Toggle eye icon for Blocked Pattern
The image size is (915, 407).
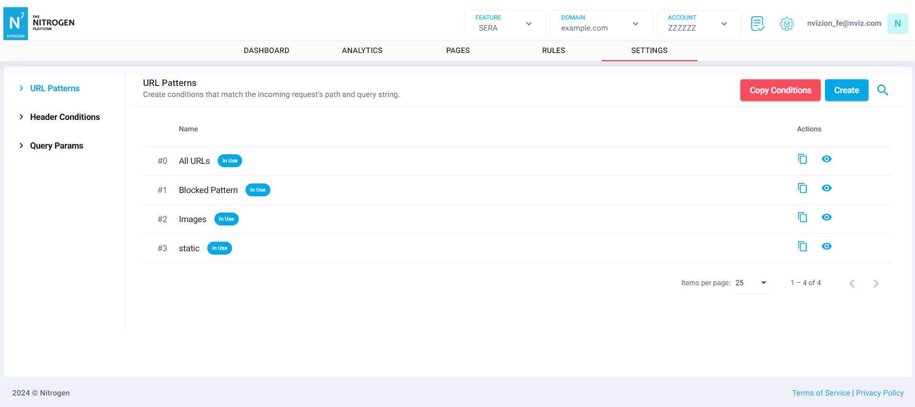coord(826,188)
